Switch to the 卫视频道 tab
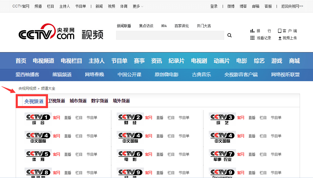This screenshot has height=178, width=313. (x=57, y=101)
